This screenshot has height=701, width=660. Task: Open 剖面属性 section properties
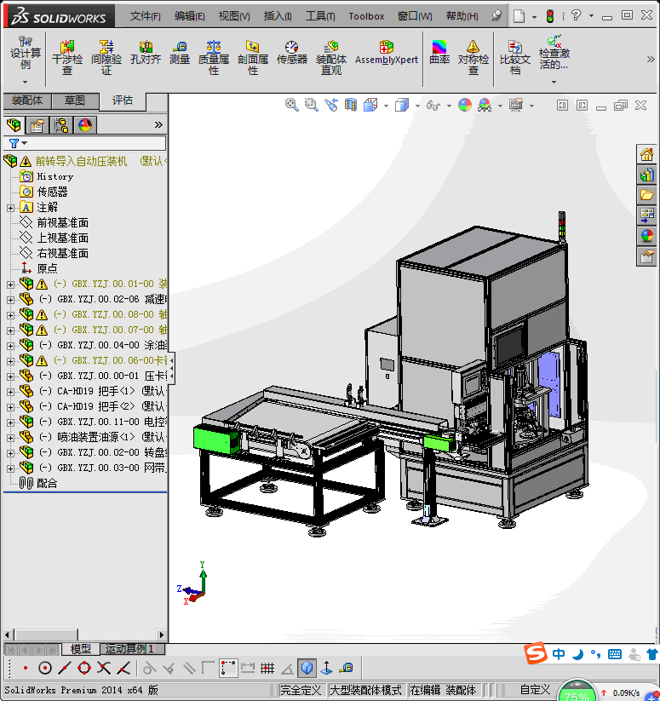[253, 57]
